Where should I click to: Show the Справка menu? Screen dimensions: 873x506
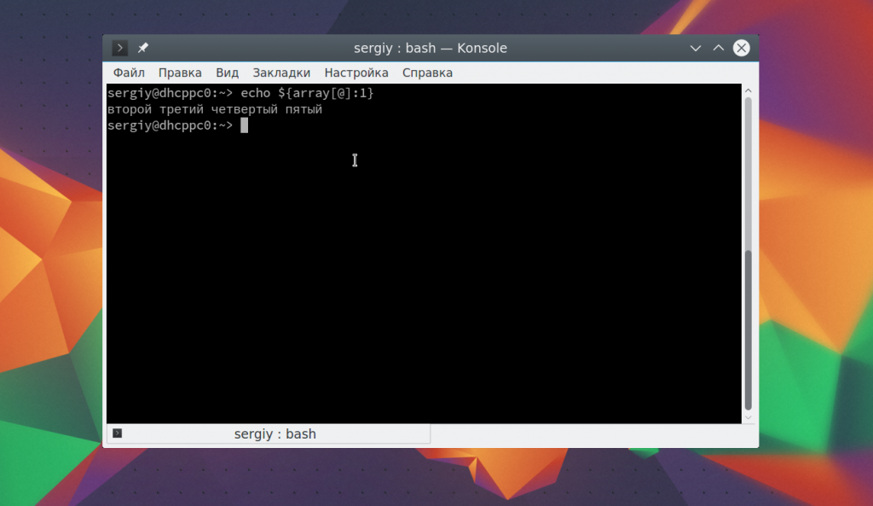pos(427,73)
